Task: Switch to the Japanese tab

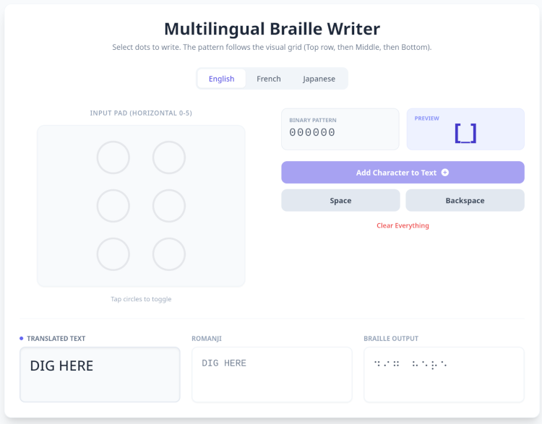Action: point(319,79)
